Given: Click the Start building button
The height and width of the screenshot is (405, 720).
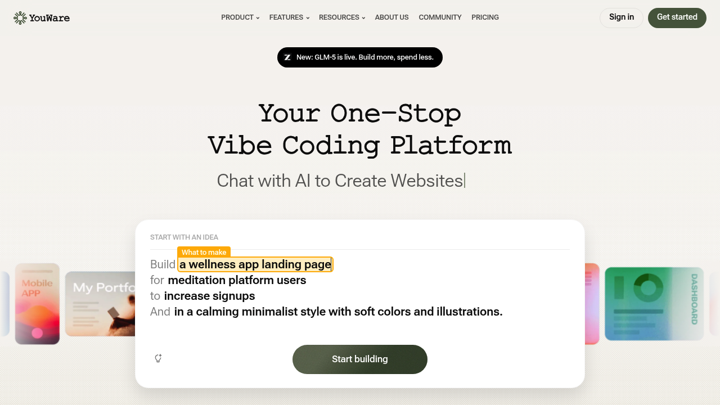Looking at the screenshot, I should click(359, 359).
